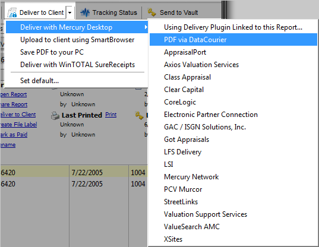Click the Tracking Status waveform icon

point(85,12)
